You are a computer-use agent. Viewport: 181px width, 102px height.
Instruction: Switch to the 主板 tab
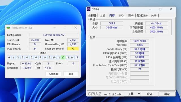(x=102, y=16)
